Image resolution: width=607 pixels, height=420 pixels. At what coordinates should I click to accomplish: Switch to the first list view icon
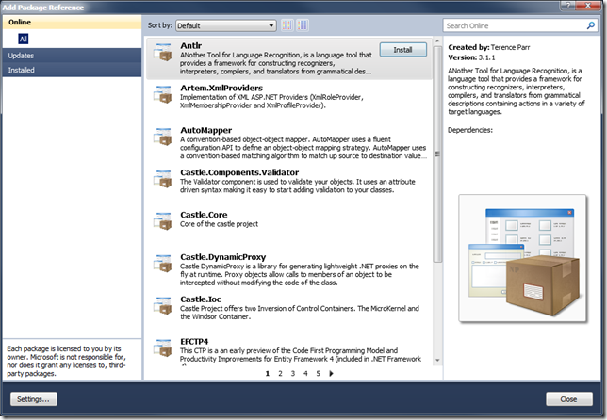(x=287, y=25)
